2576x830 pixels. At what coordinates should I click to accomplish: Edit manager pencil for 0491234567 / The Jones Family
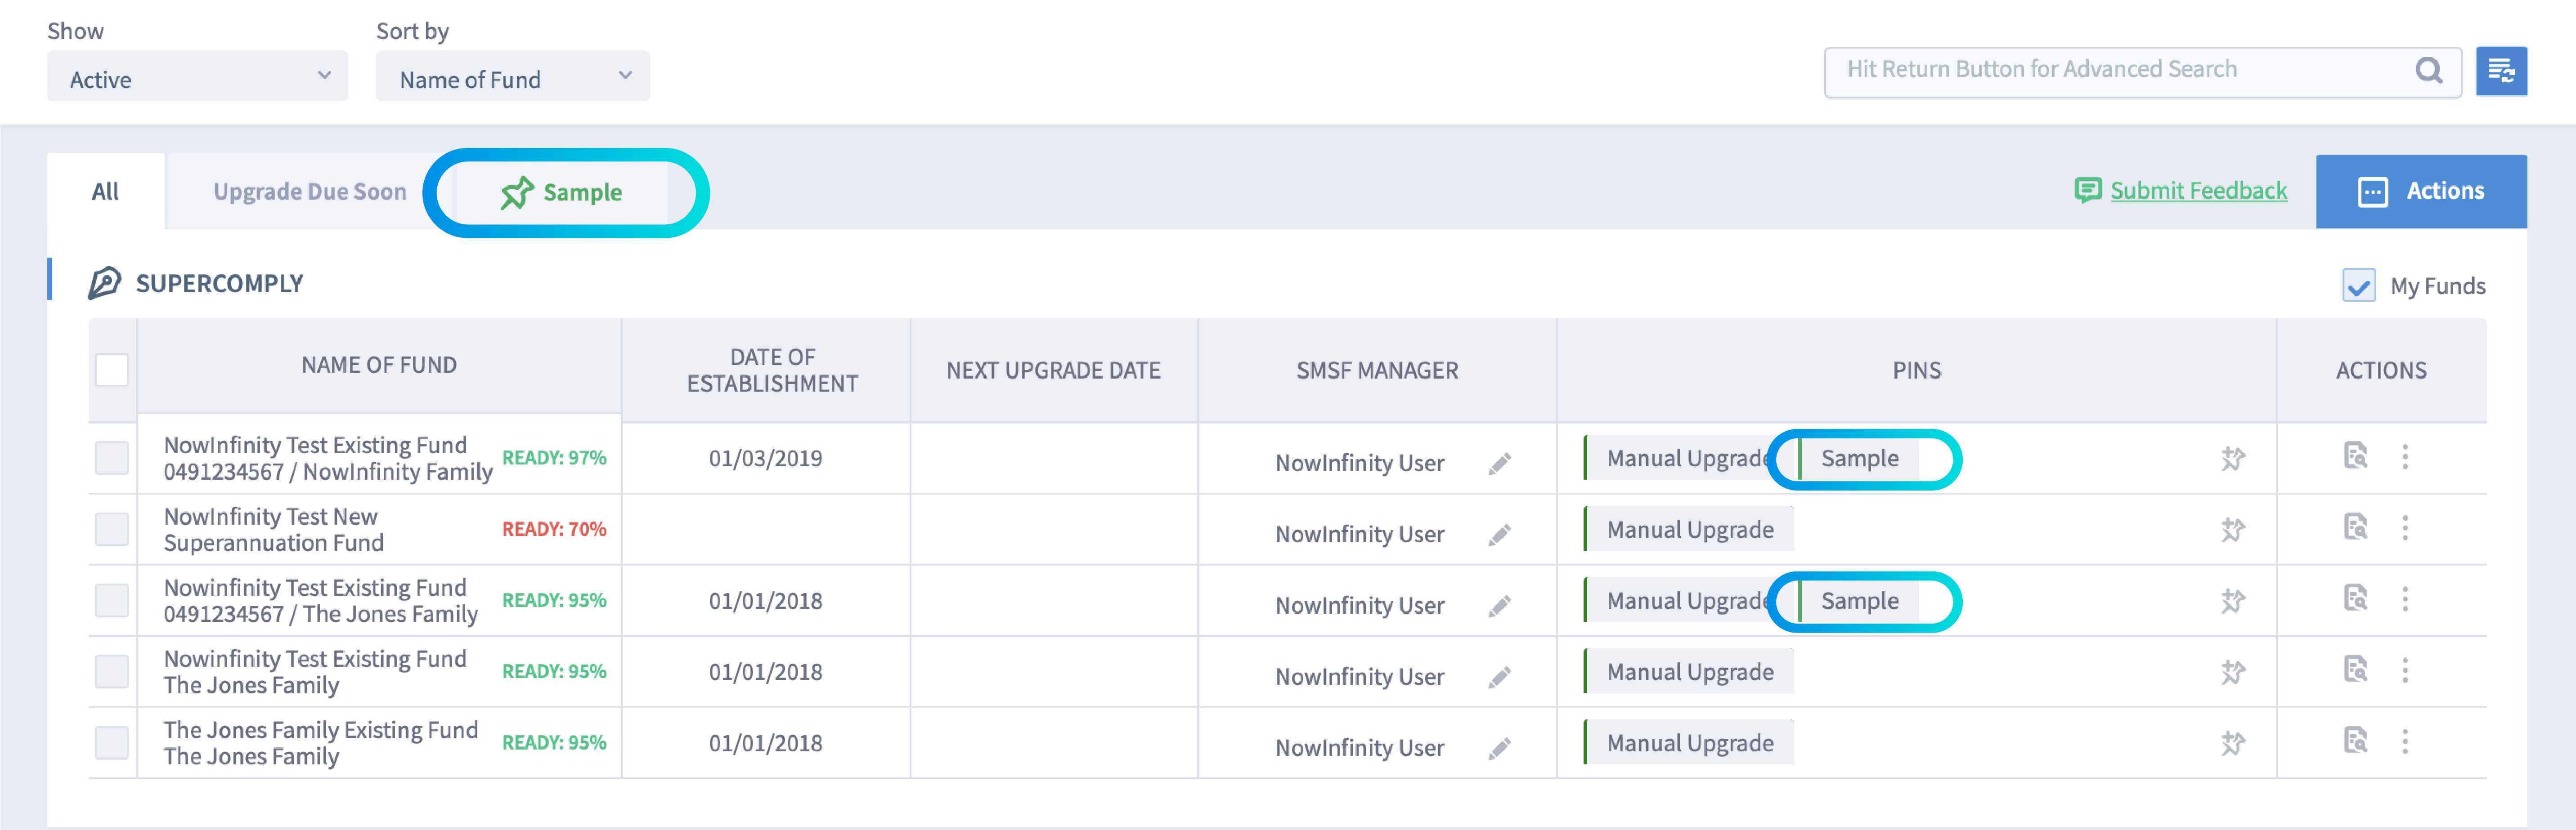pyautogui.click(x=1499, y=606)
